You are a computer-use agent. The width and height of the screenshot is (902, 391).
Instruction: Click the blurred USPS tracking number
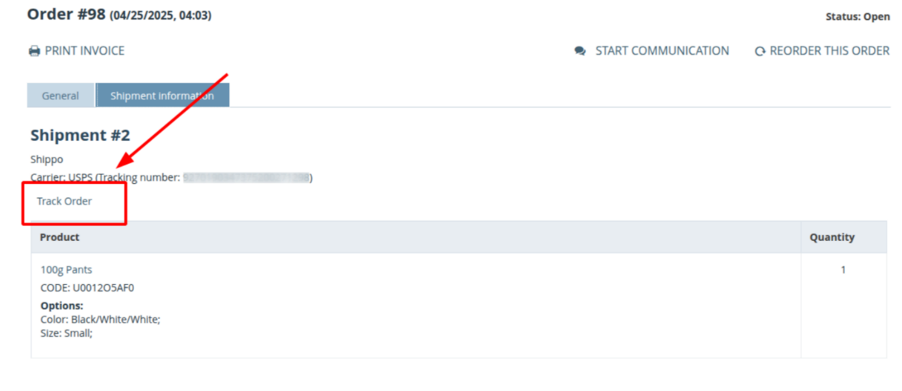coord(246,177)
